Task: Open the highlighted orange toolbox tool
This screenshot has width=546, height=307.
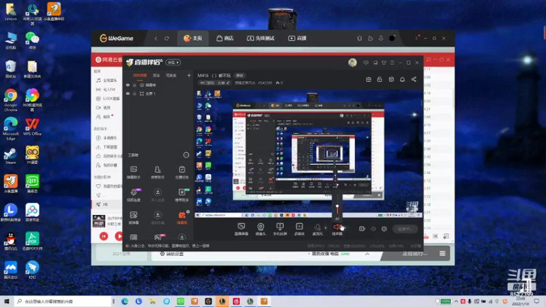Action: pyautogui.click(x=182, y=217)
